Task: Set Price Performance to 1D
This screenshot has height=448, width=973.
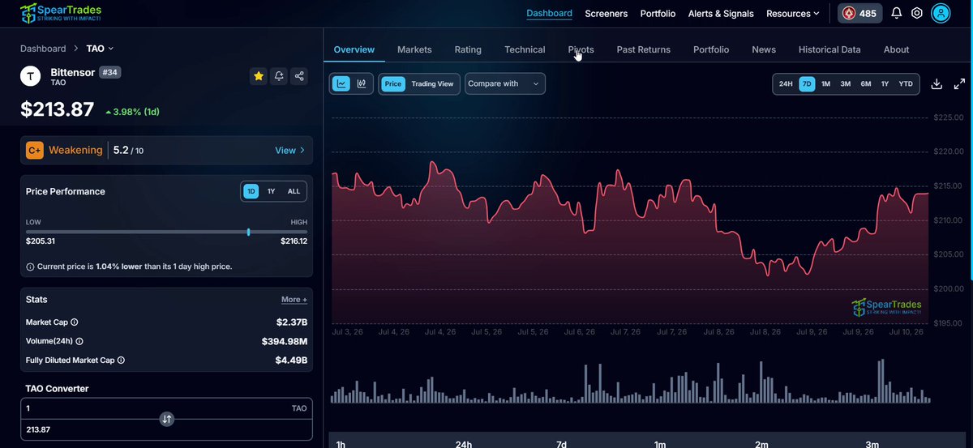Action: click(251, 191)
